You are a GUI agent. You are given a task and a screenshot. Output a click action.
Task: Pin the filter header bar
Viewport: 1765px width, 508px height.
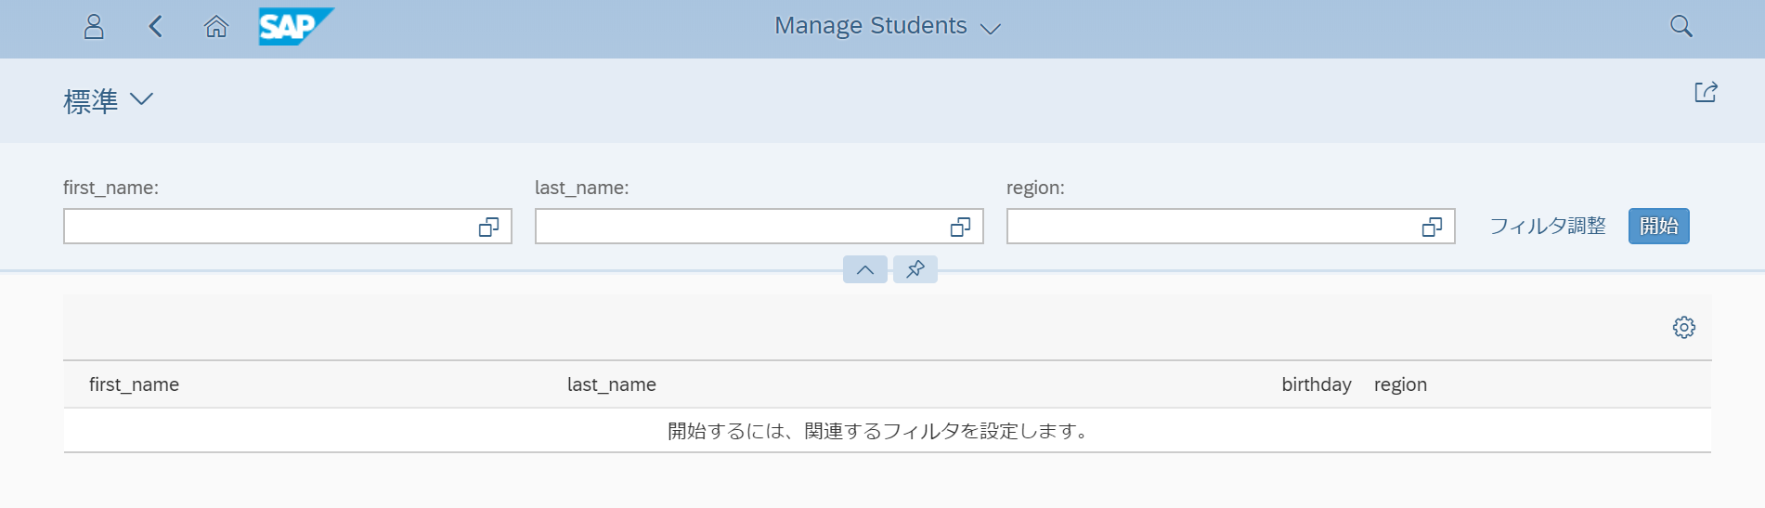tap(915, 269)
